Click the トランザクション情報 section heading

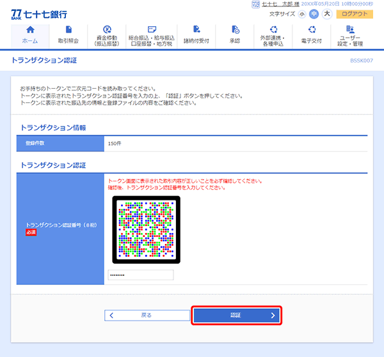[x=53, y=128]
